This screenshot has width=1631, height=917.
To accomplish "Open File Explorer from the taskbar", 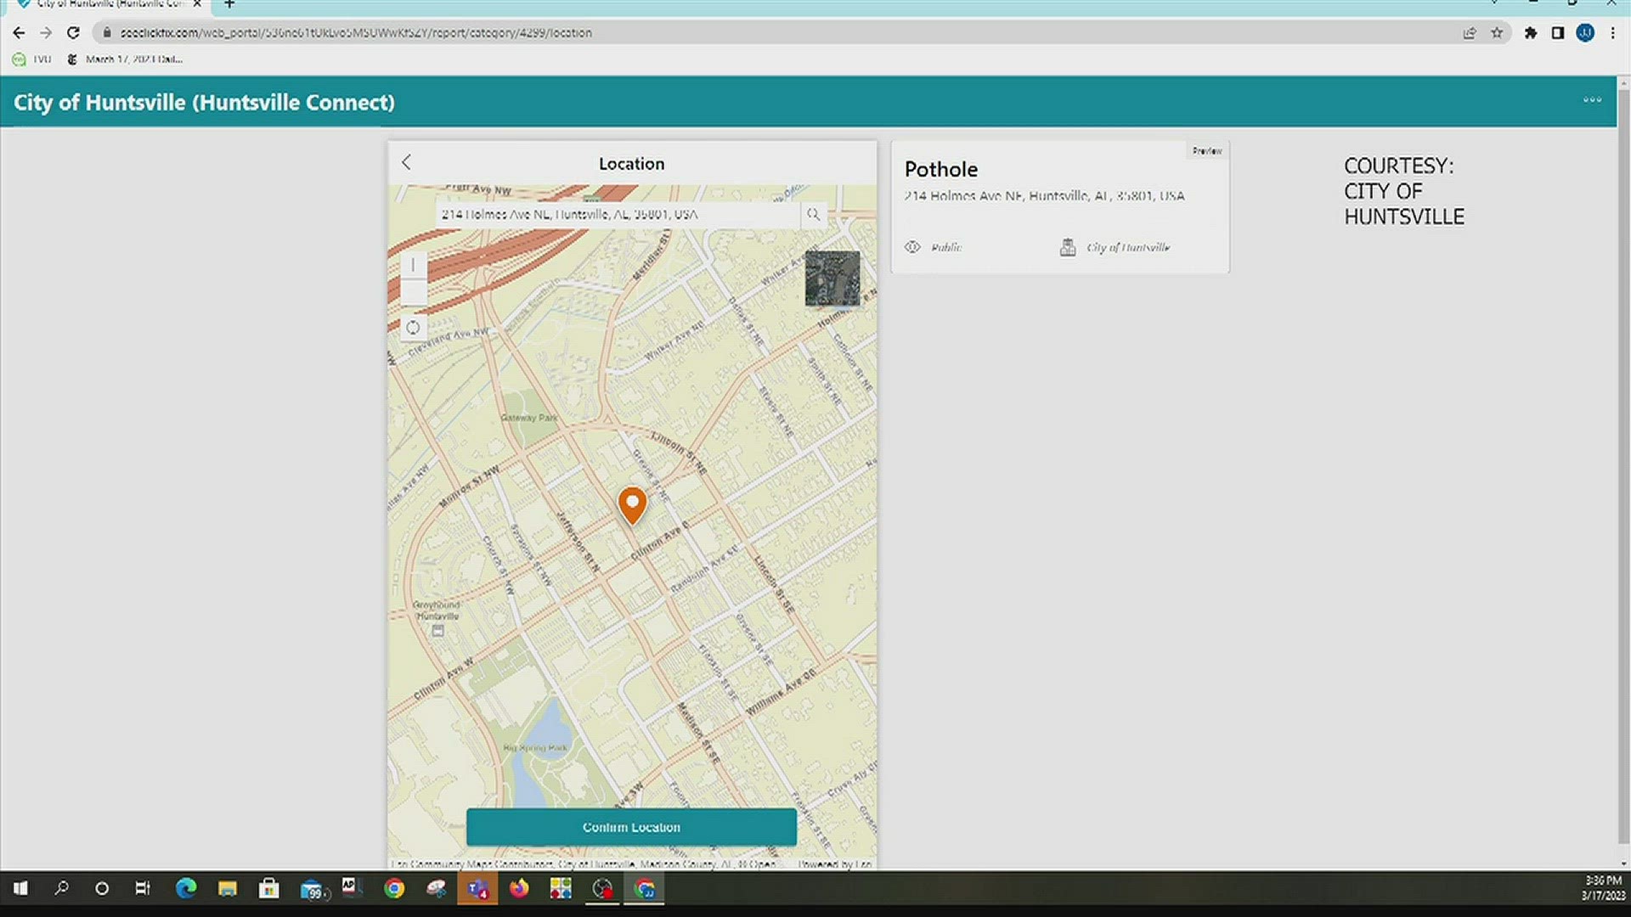I will tap(227, 889).
